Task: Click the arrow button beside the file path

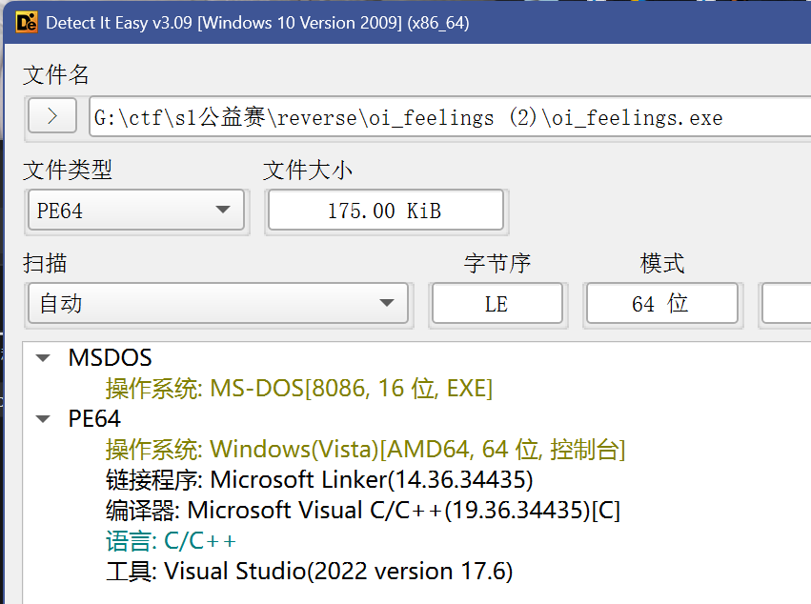Action: tap(52, 117)
